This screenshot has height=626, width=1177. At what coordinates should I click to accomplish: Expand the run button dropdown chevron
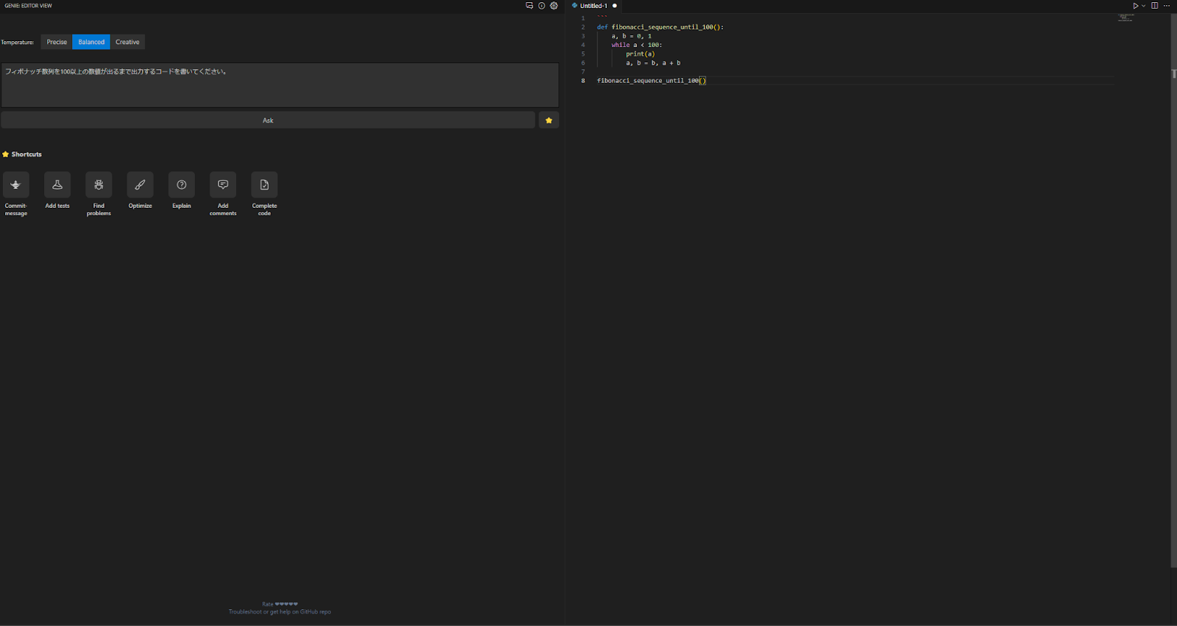(1143, 6)
